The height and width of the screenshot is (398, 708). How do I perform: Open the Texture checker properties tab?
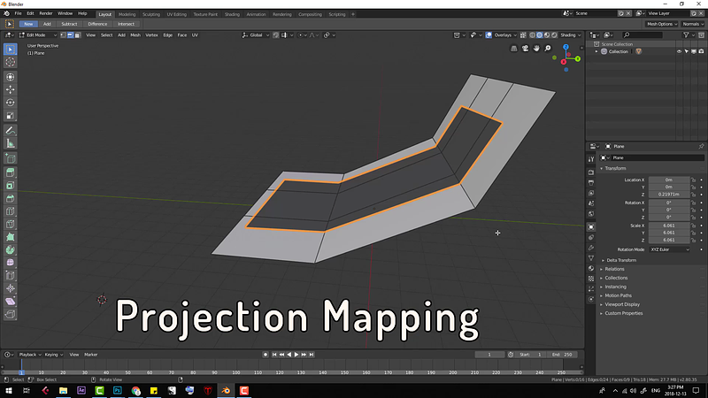(591, 279)
